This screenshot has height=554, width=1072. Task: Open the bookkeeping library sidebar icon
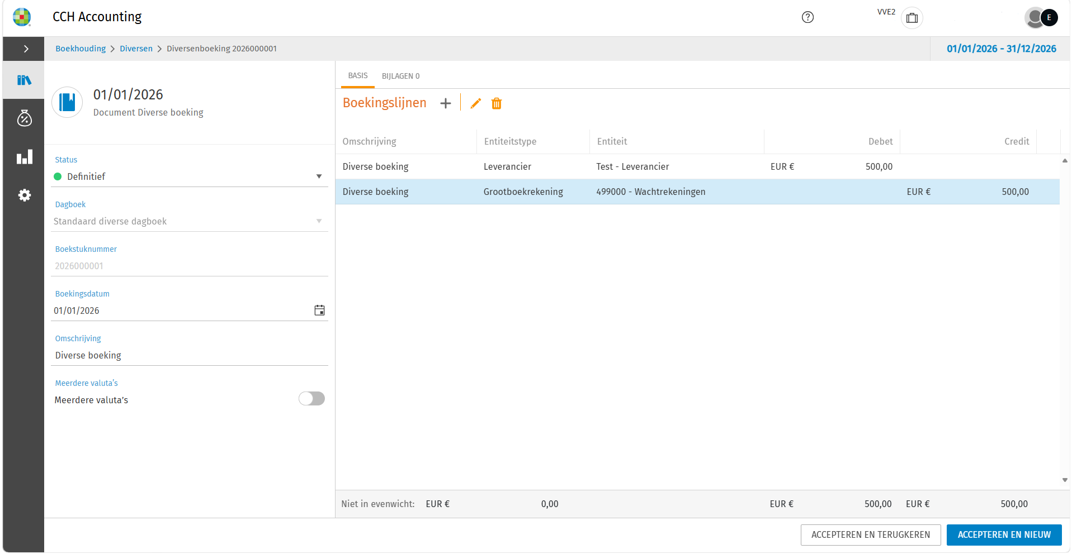pyautogui.click(x=24, y=80)
